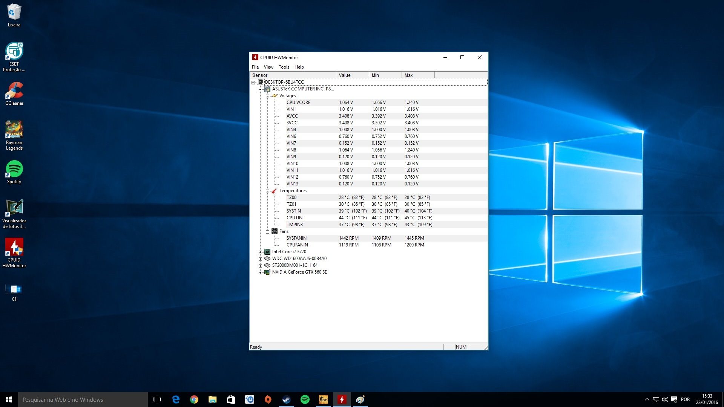Open the Lixeira recycle bin icon
The image size is (724, 407).
(14, 15)
